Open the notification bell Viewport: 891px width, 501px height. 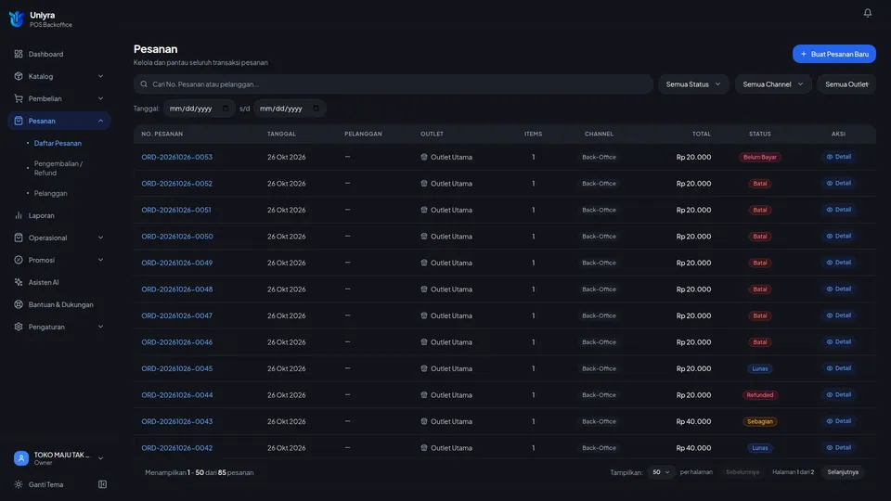867,12
